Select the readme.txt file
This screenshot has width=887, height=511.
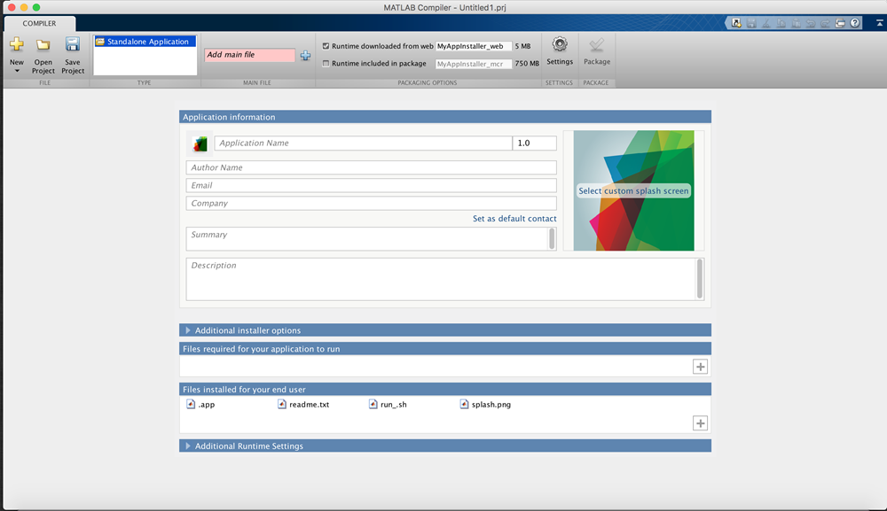[303, 404]
